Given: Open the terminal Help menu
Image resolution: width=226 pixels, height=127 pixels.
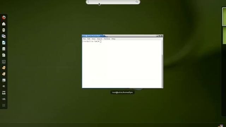Looking at the screenshot, I should 113,39.
